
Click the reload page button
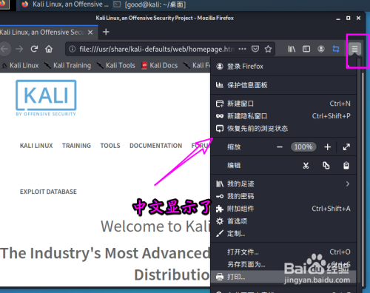click(34, 49)
